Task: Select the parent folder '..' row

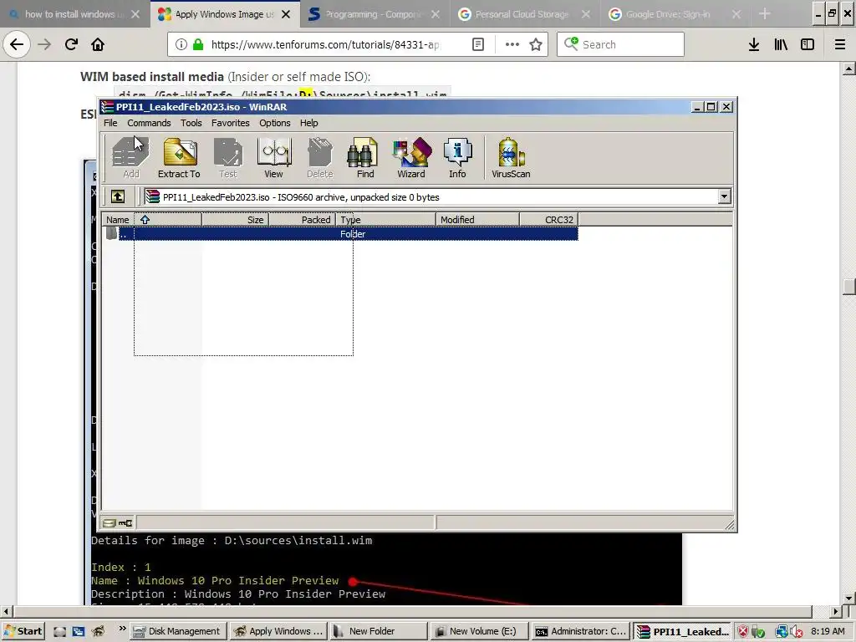Action: (x=340, y=234)
